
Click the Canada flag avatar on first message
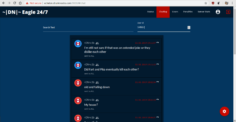78,44
